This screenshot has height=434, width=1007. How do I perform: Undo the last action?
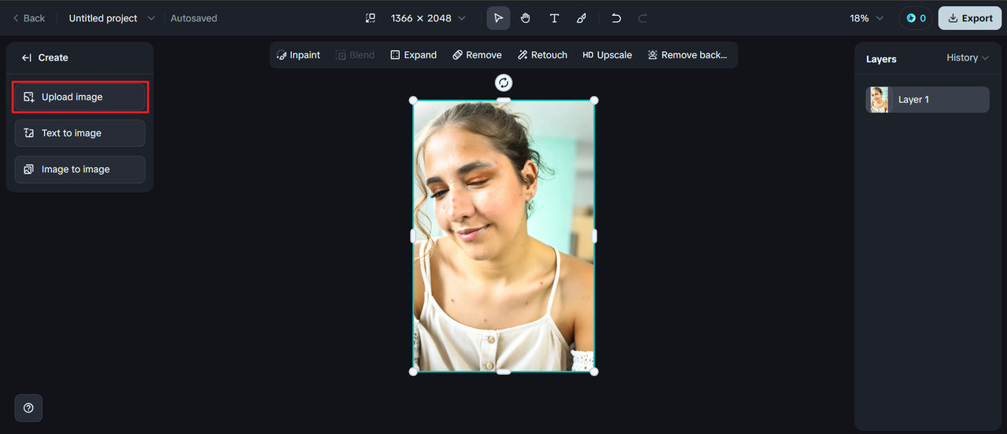(616, 18)
